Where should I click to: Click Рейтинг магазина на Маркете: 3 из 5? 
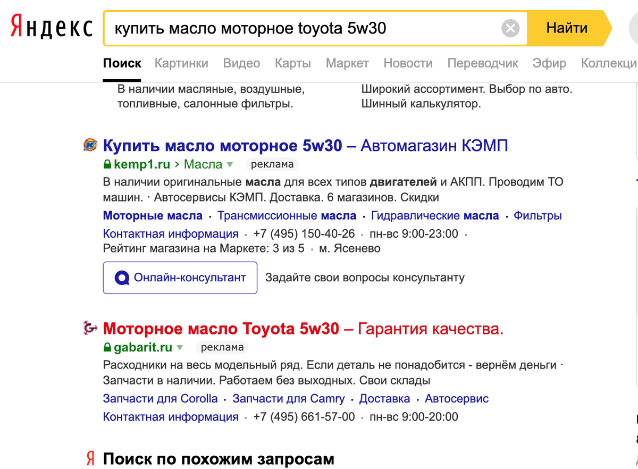[204, 248]
